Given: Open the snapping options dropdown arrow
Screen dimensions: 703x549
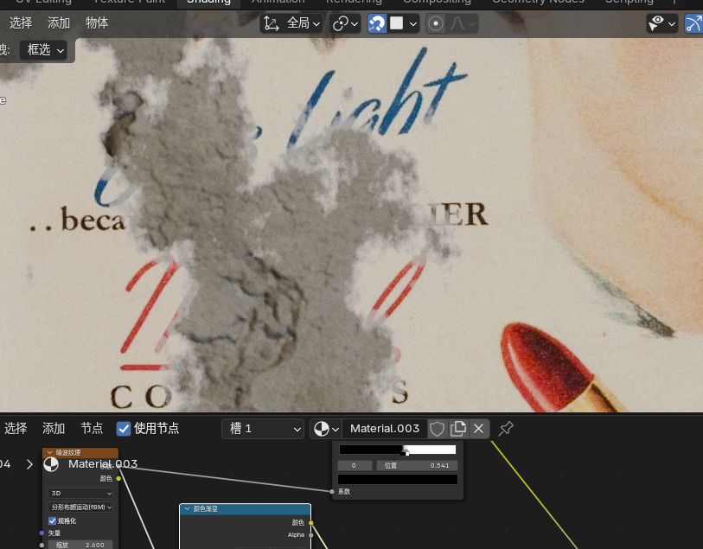Looking at the screenshot, I should pyautogui.click(x=413, y=23).
